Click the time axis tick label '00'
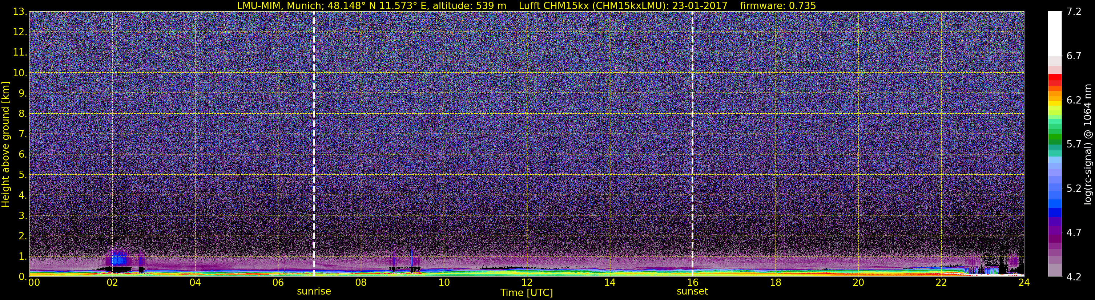This screenshot has height=300, width=1095. [x=33, y=283]
